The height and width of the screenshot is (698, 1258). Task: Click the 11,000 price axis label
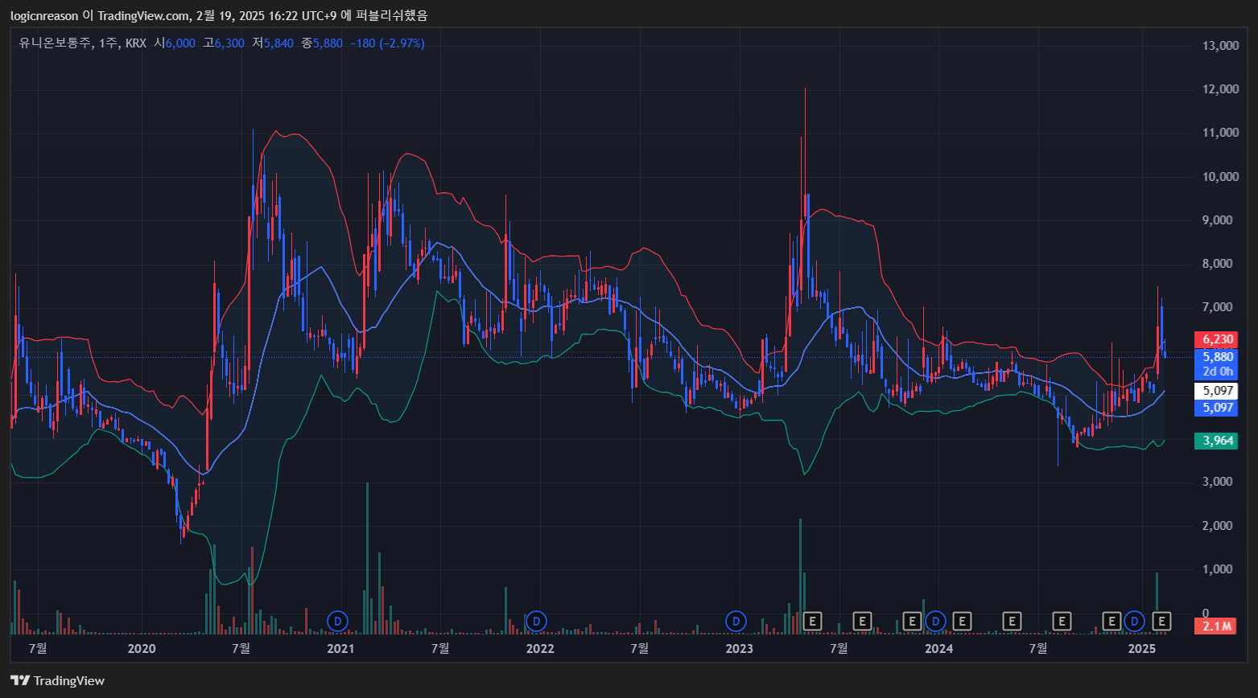coord(1220,133)
